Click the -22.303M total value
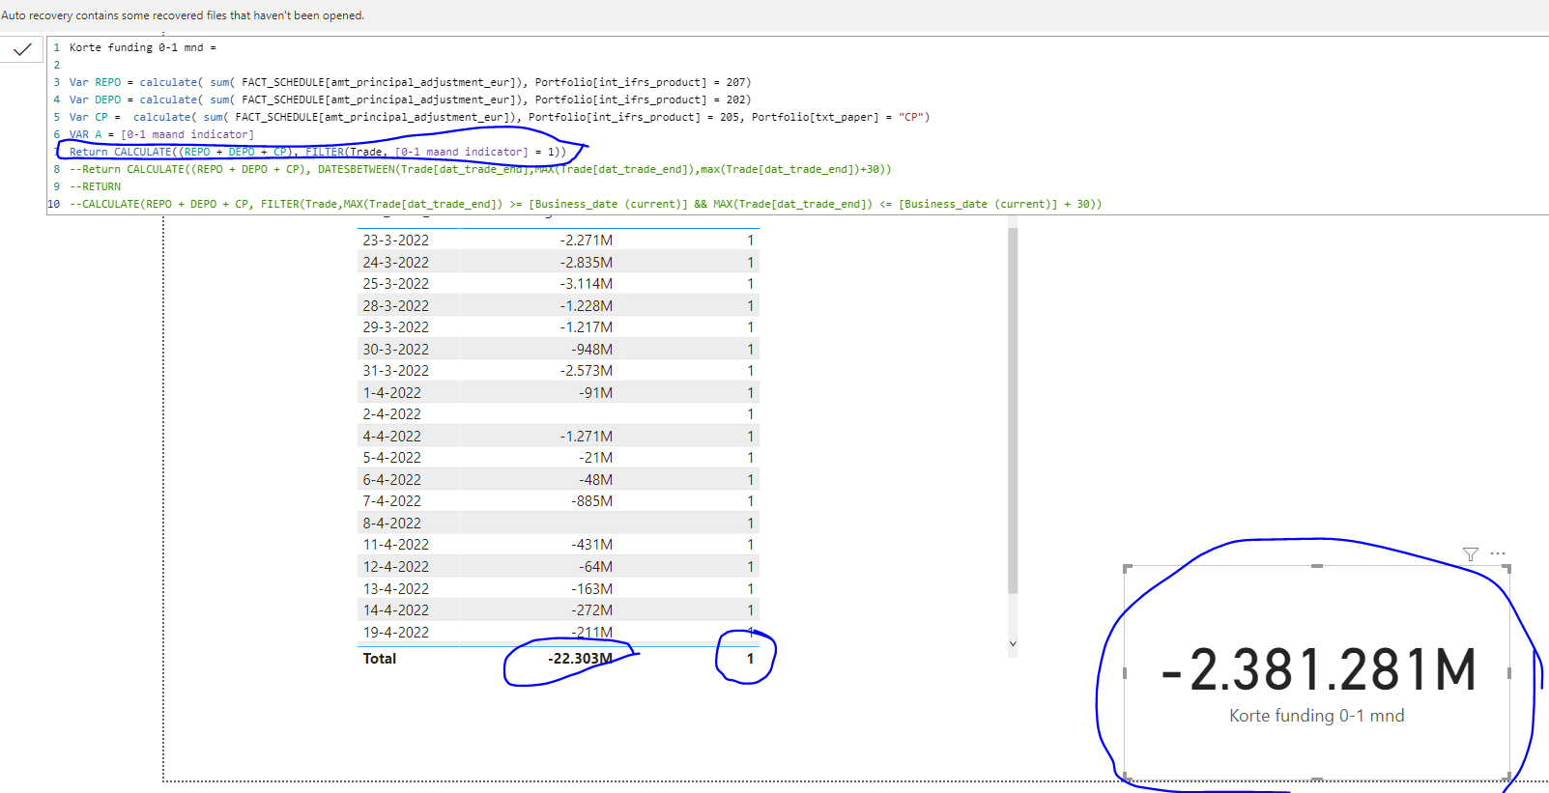The width and height of the screenshot is (1549, 793). [581, 658]
